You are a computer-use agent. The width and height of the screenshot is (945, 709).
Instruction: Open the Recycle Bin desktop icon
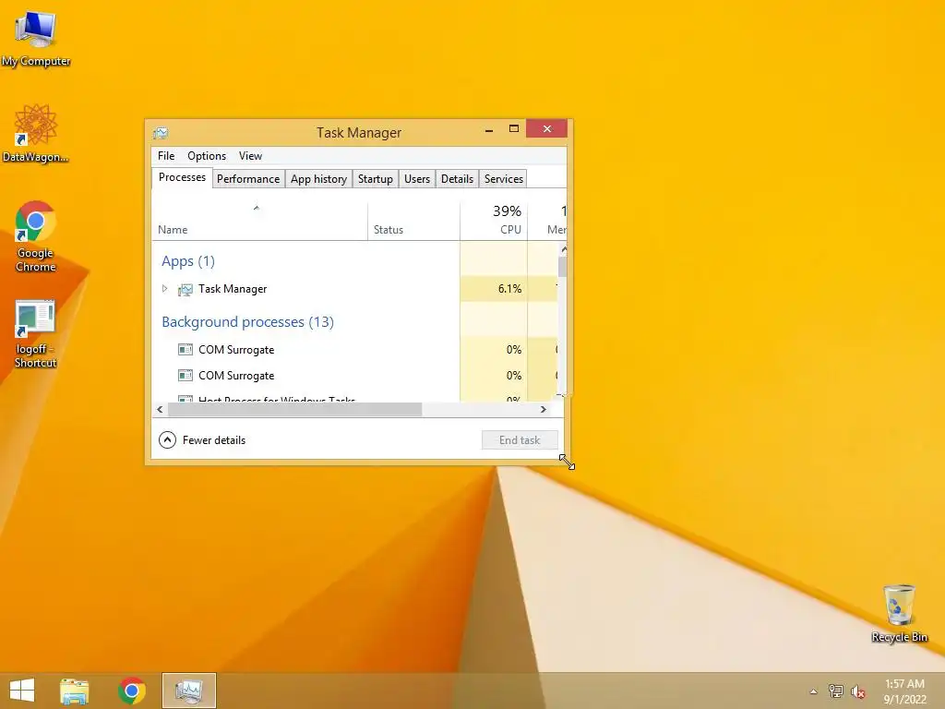coord(899,613)
